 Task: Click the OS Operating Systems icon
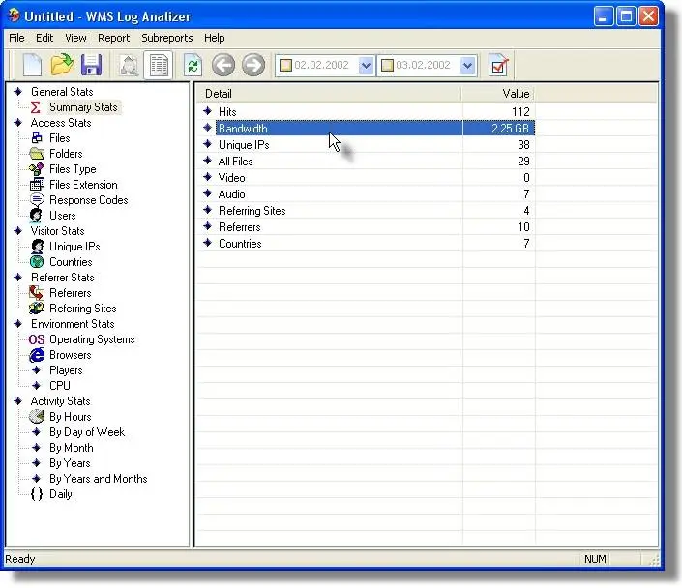coord(37,339)
